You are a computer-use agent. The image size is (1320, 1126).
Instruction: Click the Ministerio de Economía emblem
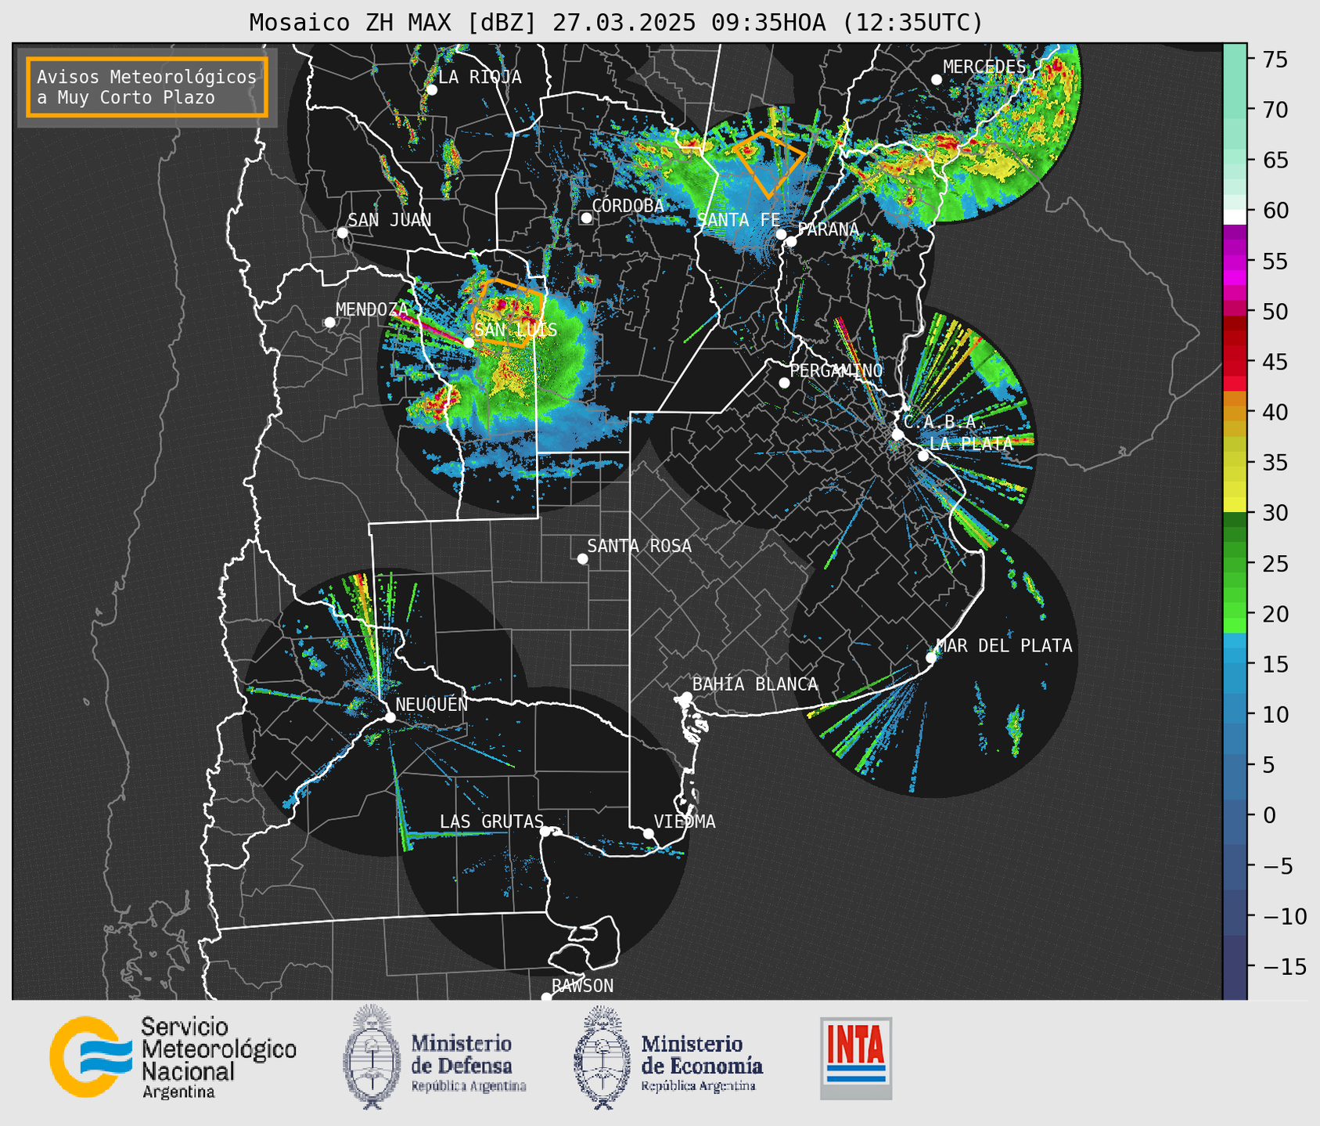pyautogui.click(x=602, y=1057)
